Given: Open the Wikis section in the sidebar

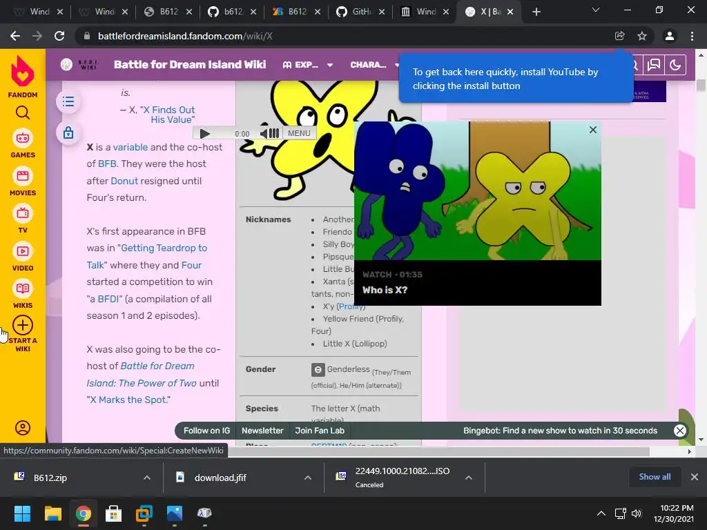Looking at the screenshot, I should point(23,294).
